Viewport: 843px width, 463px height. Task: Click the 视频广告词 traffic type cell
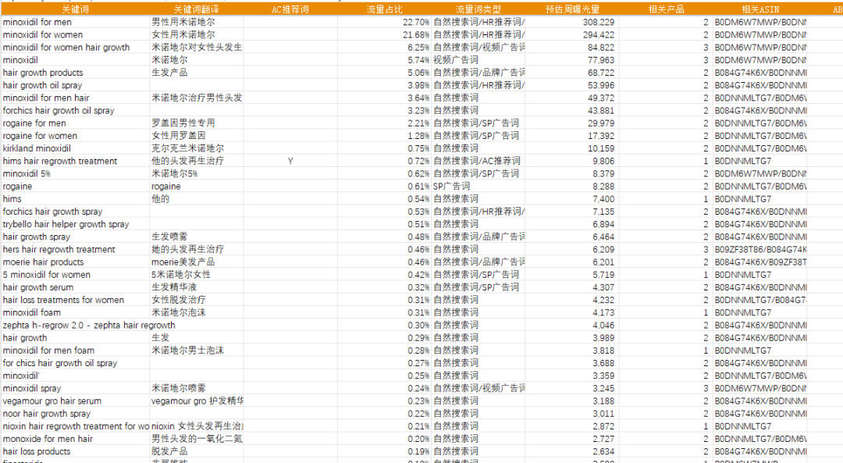tap(478, 59)
